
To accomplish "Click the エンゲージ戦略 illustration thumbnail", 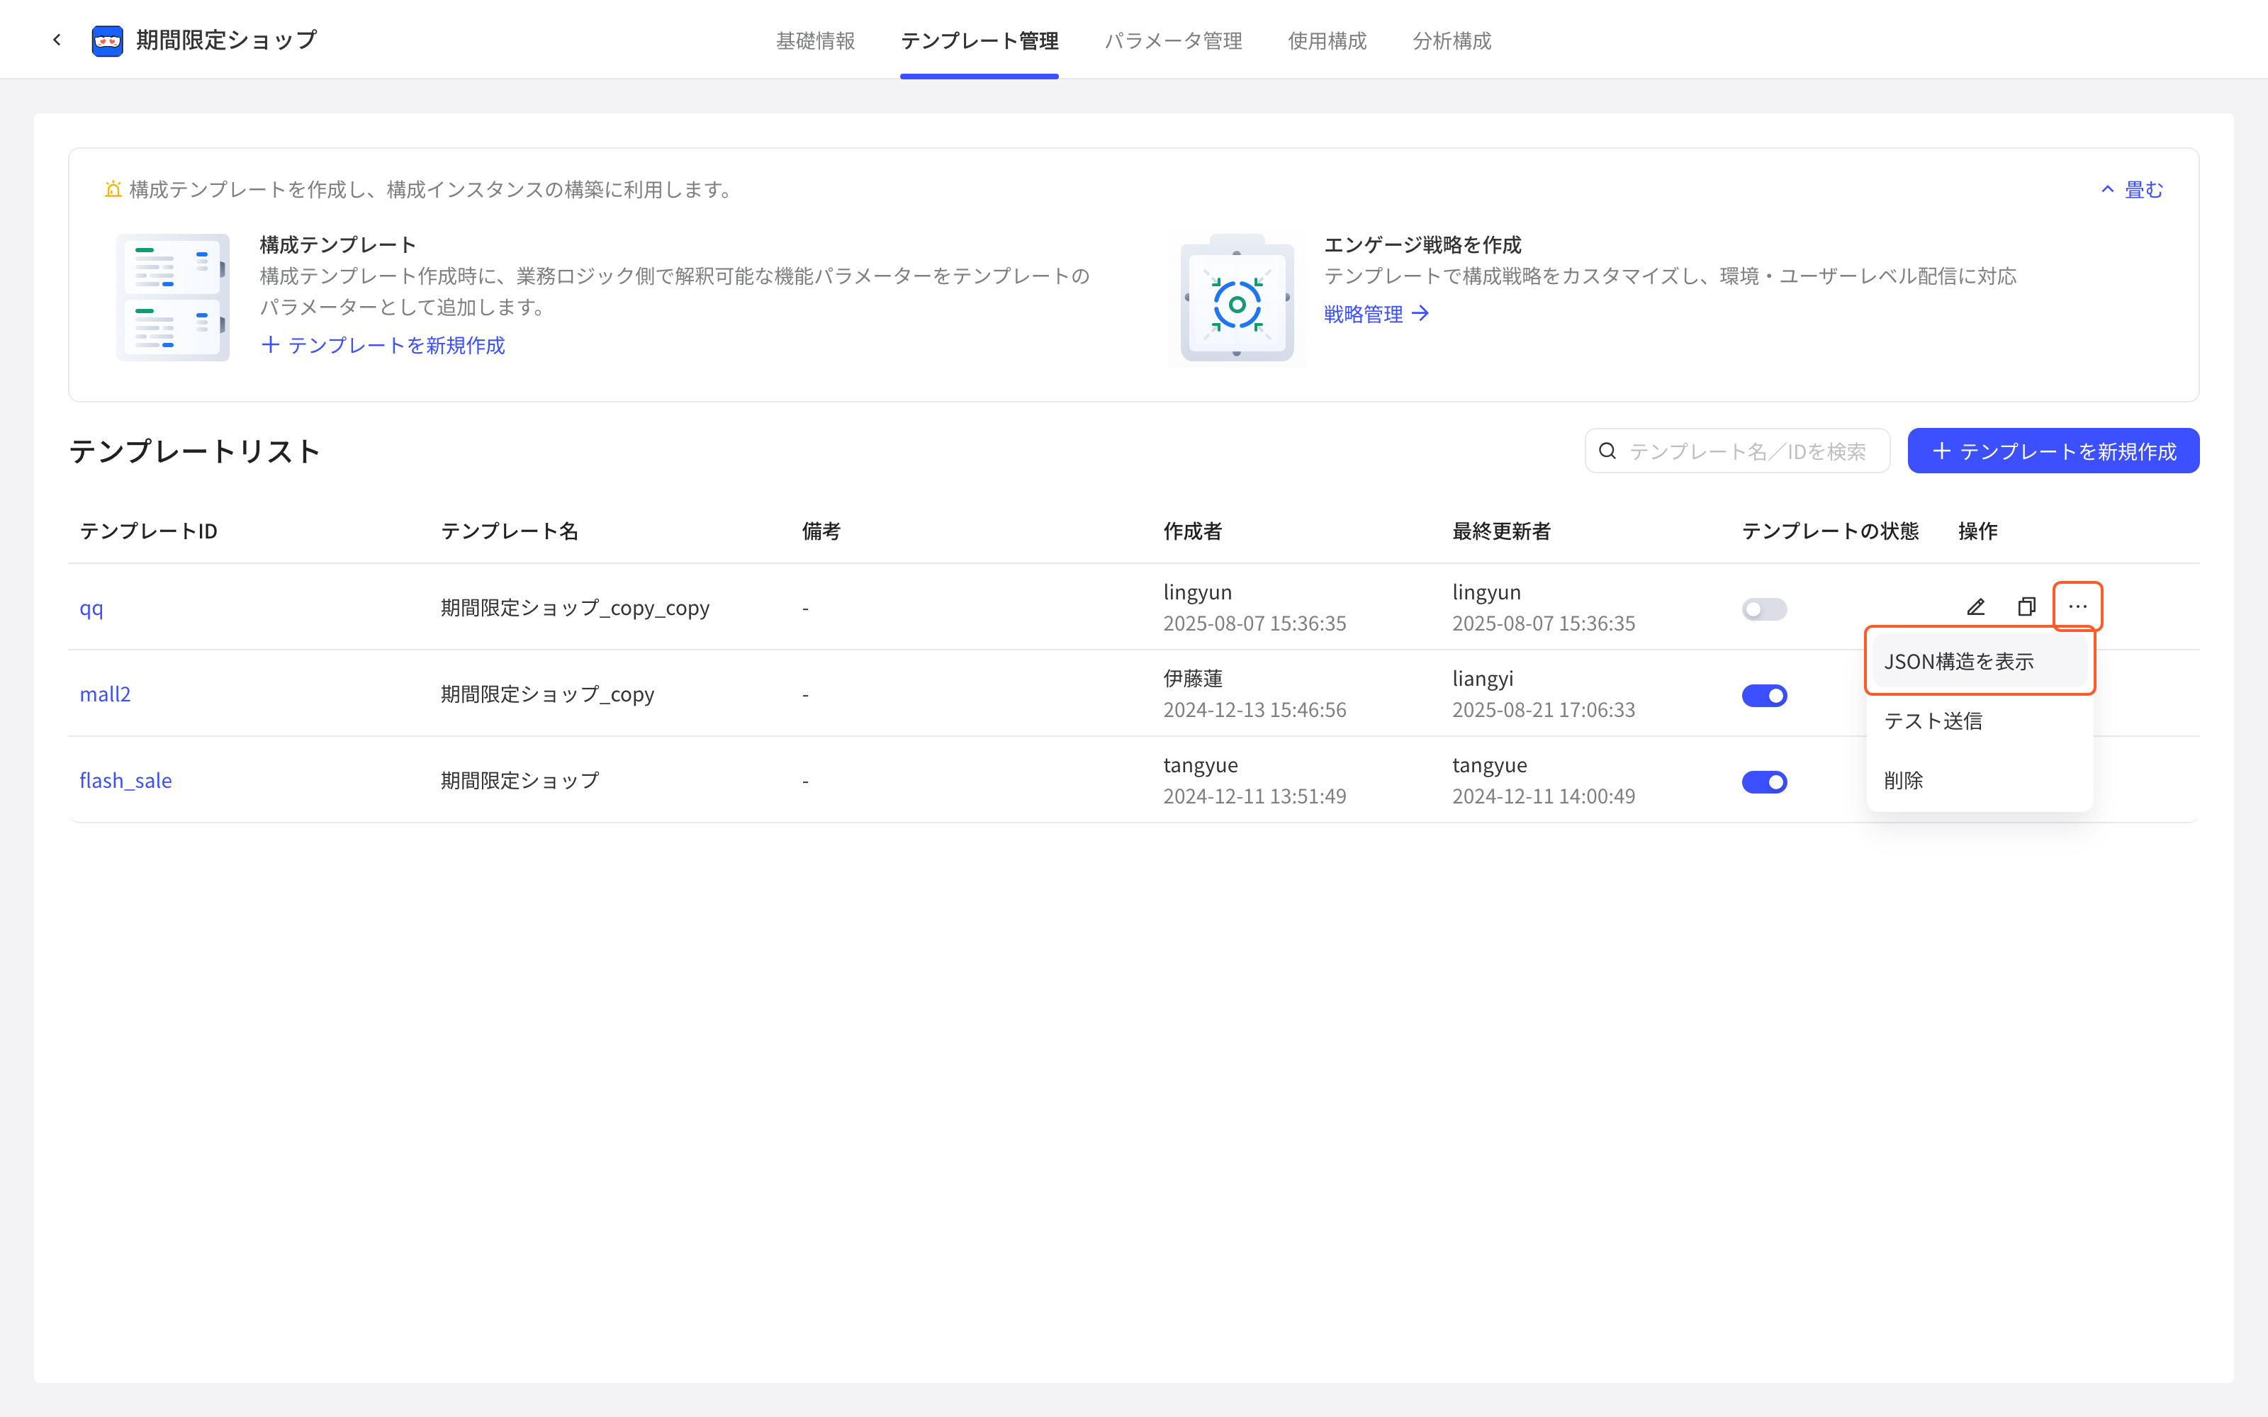I will (1237, 297).
